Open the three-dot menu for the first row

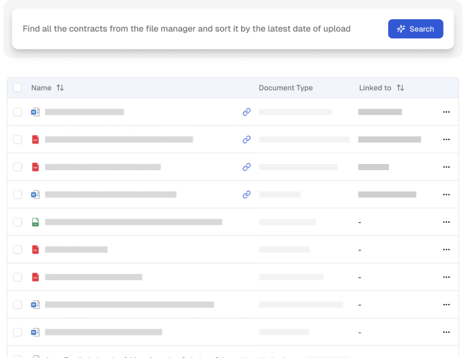[x=446, y=112]
